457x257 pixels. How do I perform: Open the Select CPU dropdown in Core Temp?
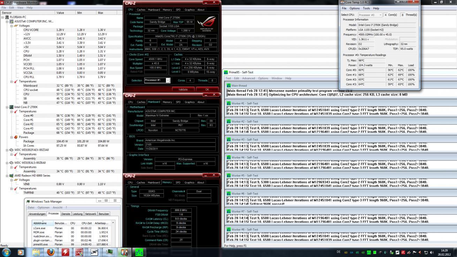pyautogui.click(x=380, y=15)
